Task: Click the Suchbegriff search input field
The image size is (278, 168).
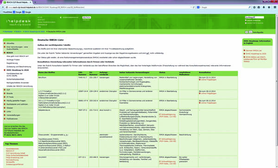Action: tap(254, 17)
